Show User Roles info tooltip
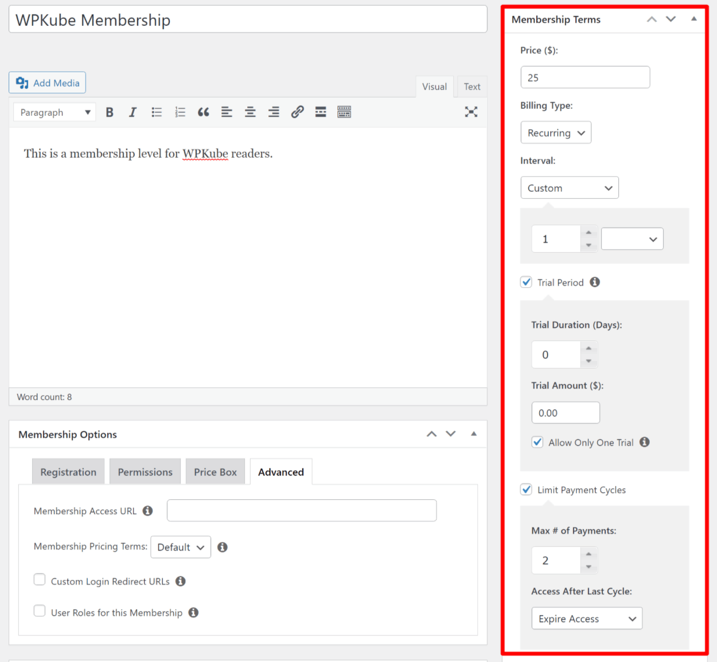This screenshot has width=717, height=662. [193, 612]
